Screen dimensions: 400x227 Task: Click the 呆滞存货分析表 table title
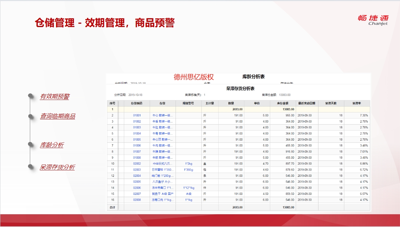click(x=240, y=89)
